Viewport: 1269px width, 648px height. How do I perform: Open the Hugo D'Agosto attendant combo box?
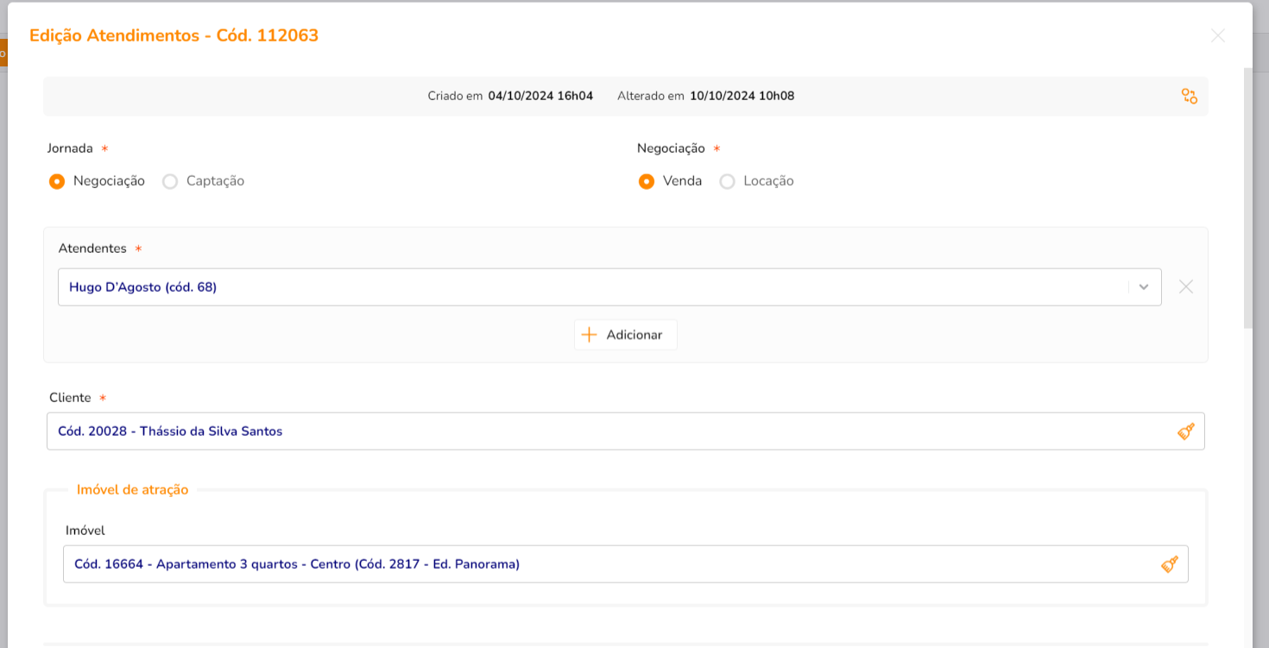(587, 287)
